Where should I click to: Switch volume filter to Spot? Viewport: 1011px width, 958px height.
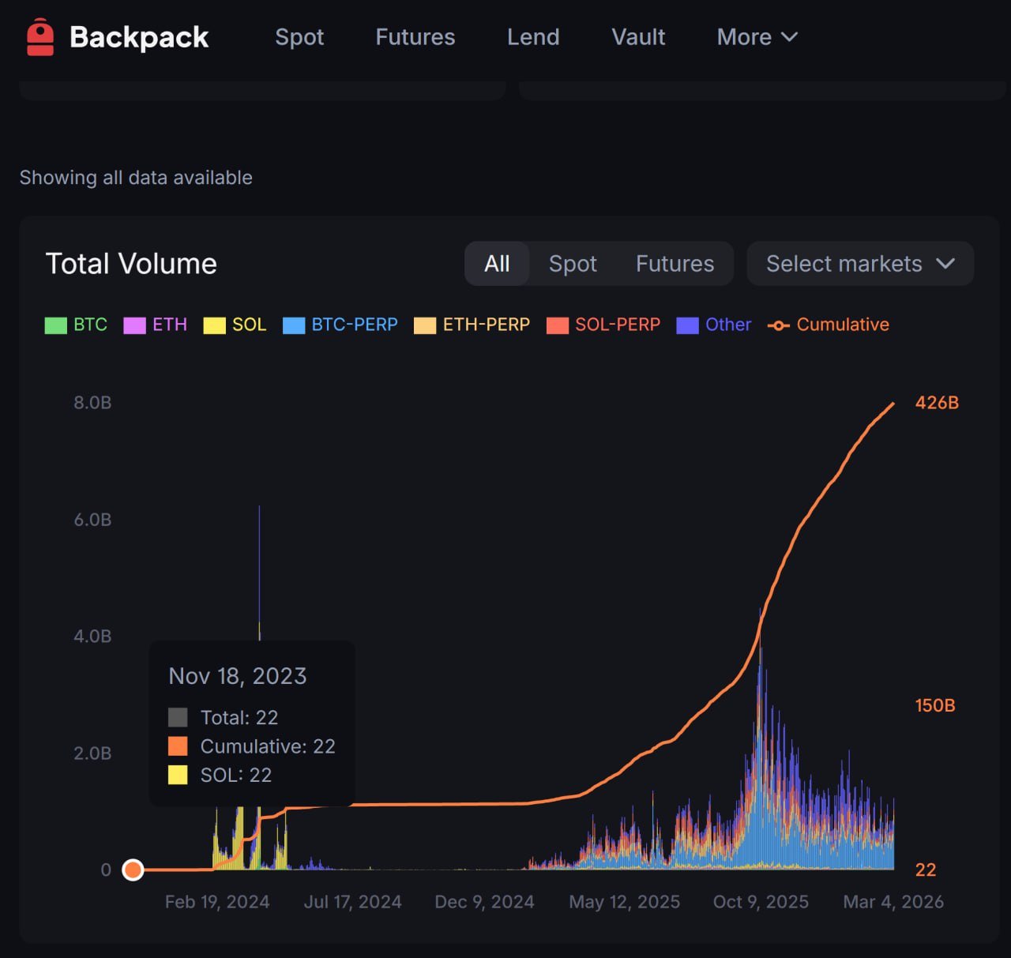(573, 264)
